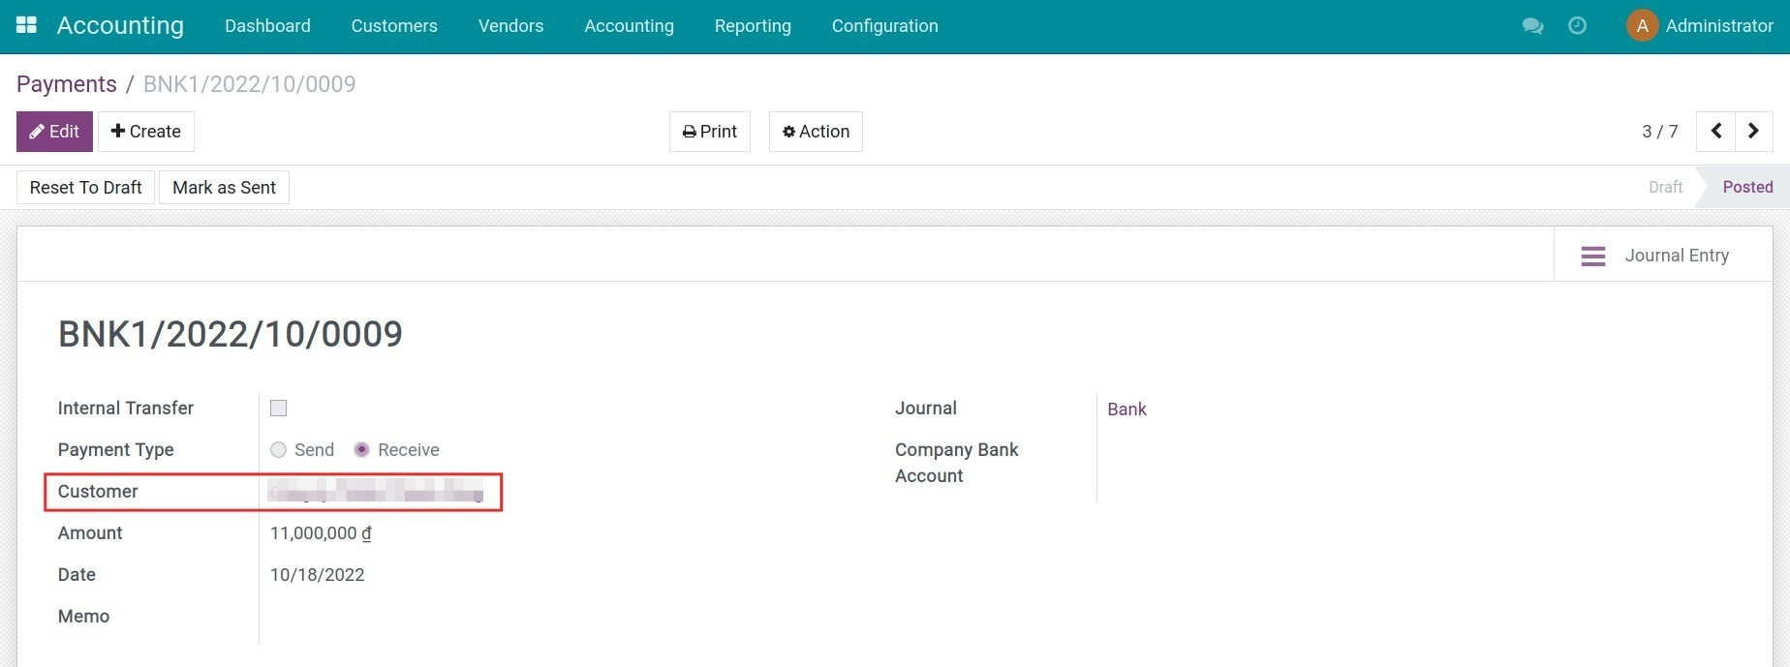Click the Administrator avatar icon
Screen dimensions: 1790x667
coord(1642,26)
